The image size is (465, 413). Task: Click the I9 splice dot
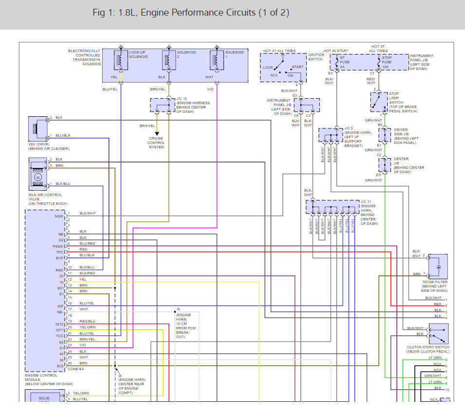(x=175, y=312)
